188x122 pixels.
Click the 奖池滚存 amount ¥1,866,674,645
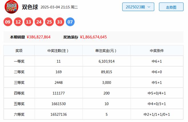93,37
